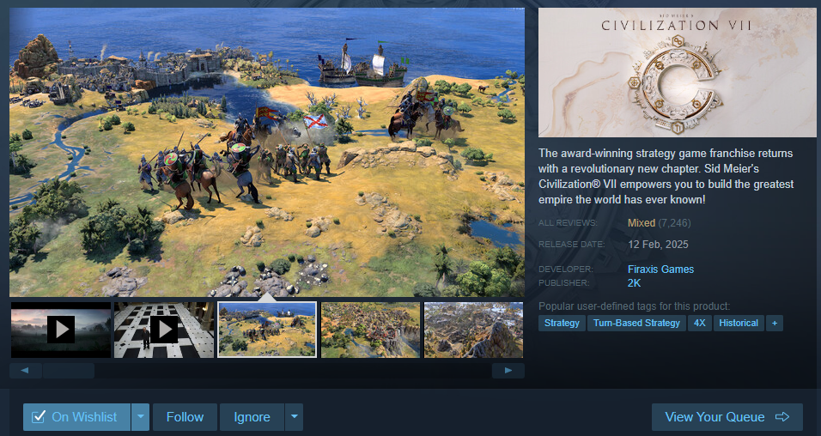Expand the Ignore options dropdown arrow
The height and width of the screenshot is (436, 821).
coord(294,417)
